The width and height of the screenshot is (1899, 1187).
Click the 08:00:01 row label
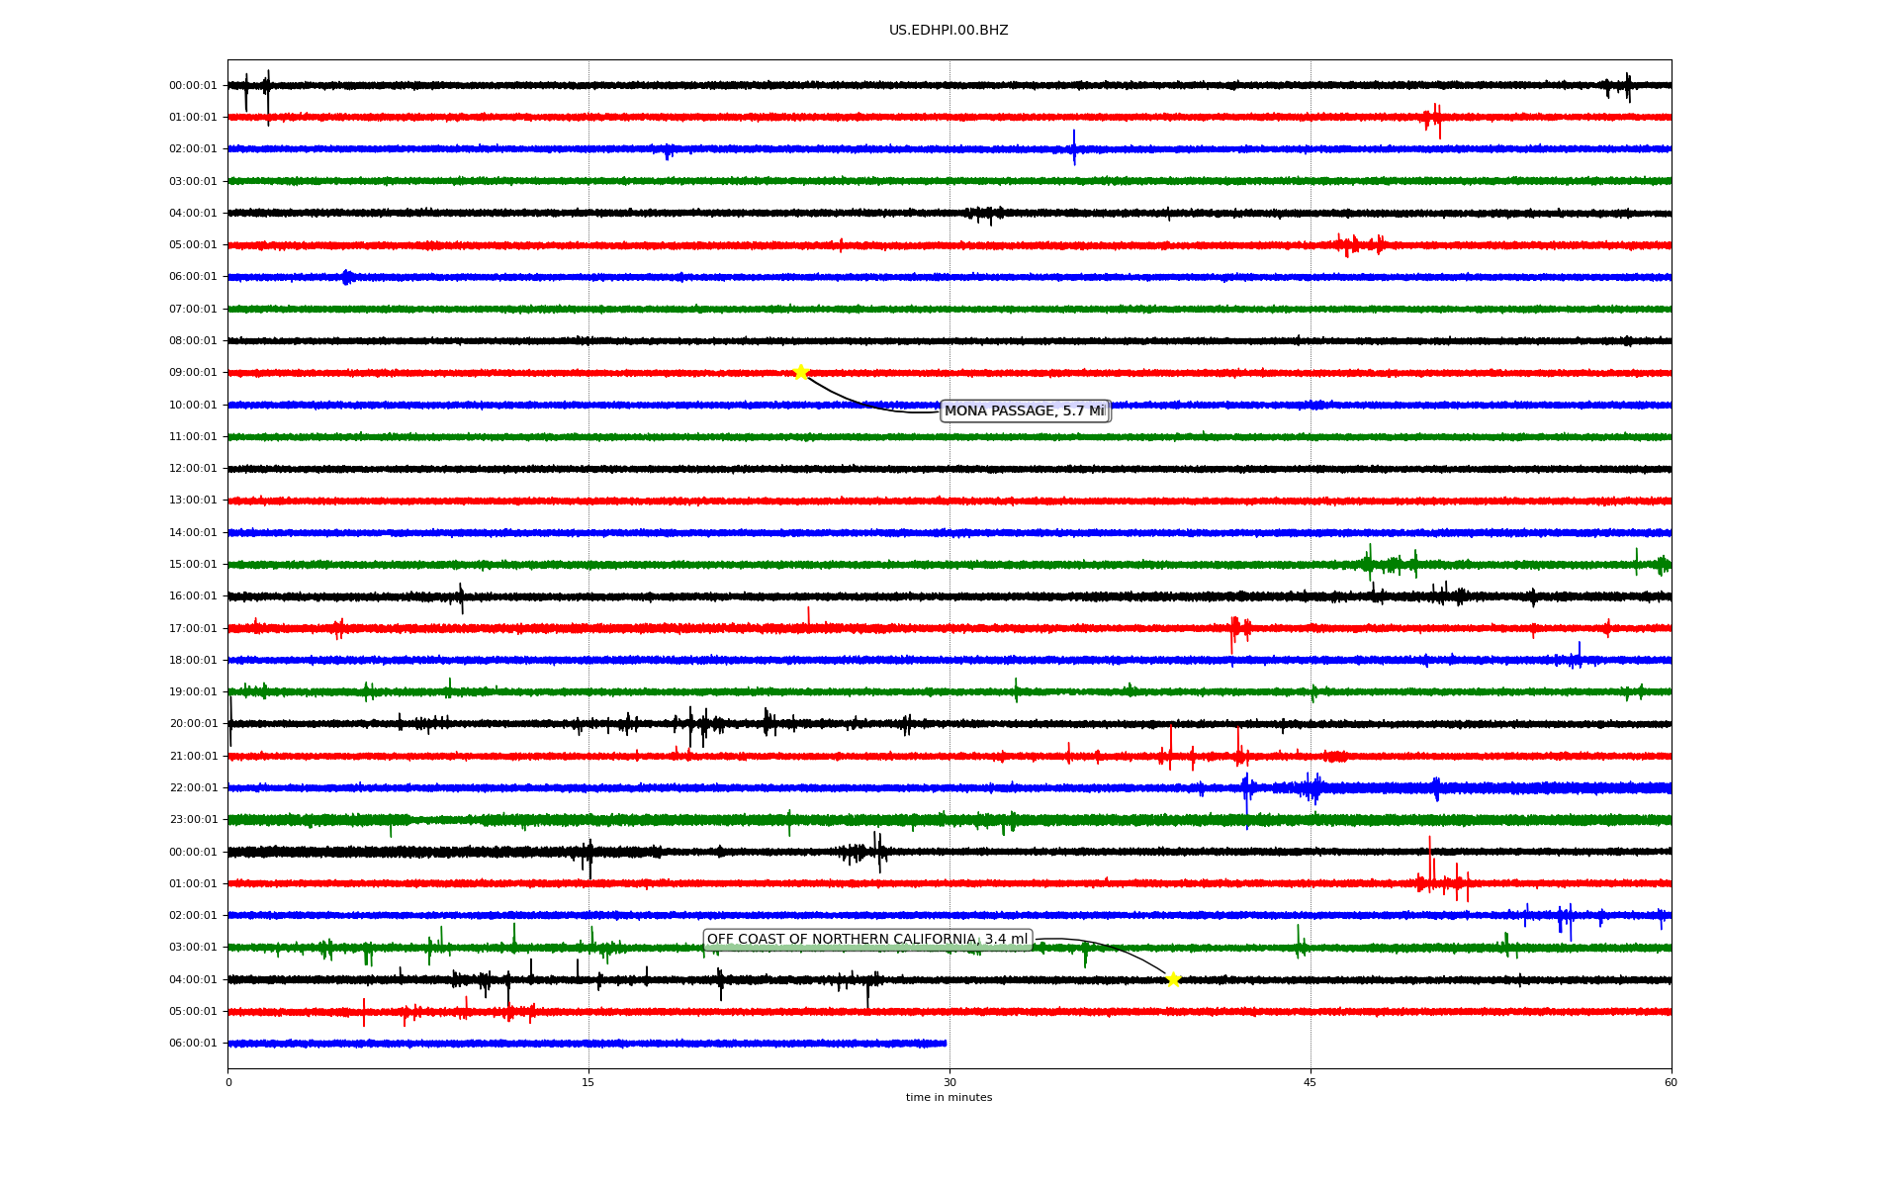point(193,341)
